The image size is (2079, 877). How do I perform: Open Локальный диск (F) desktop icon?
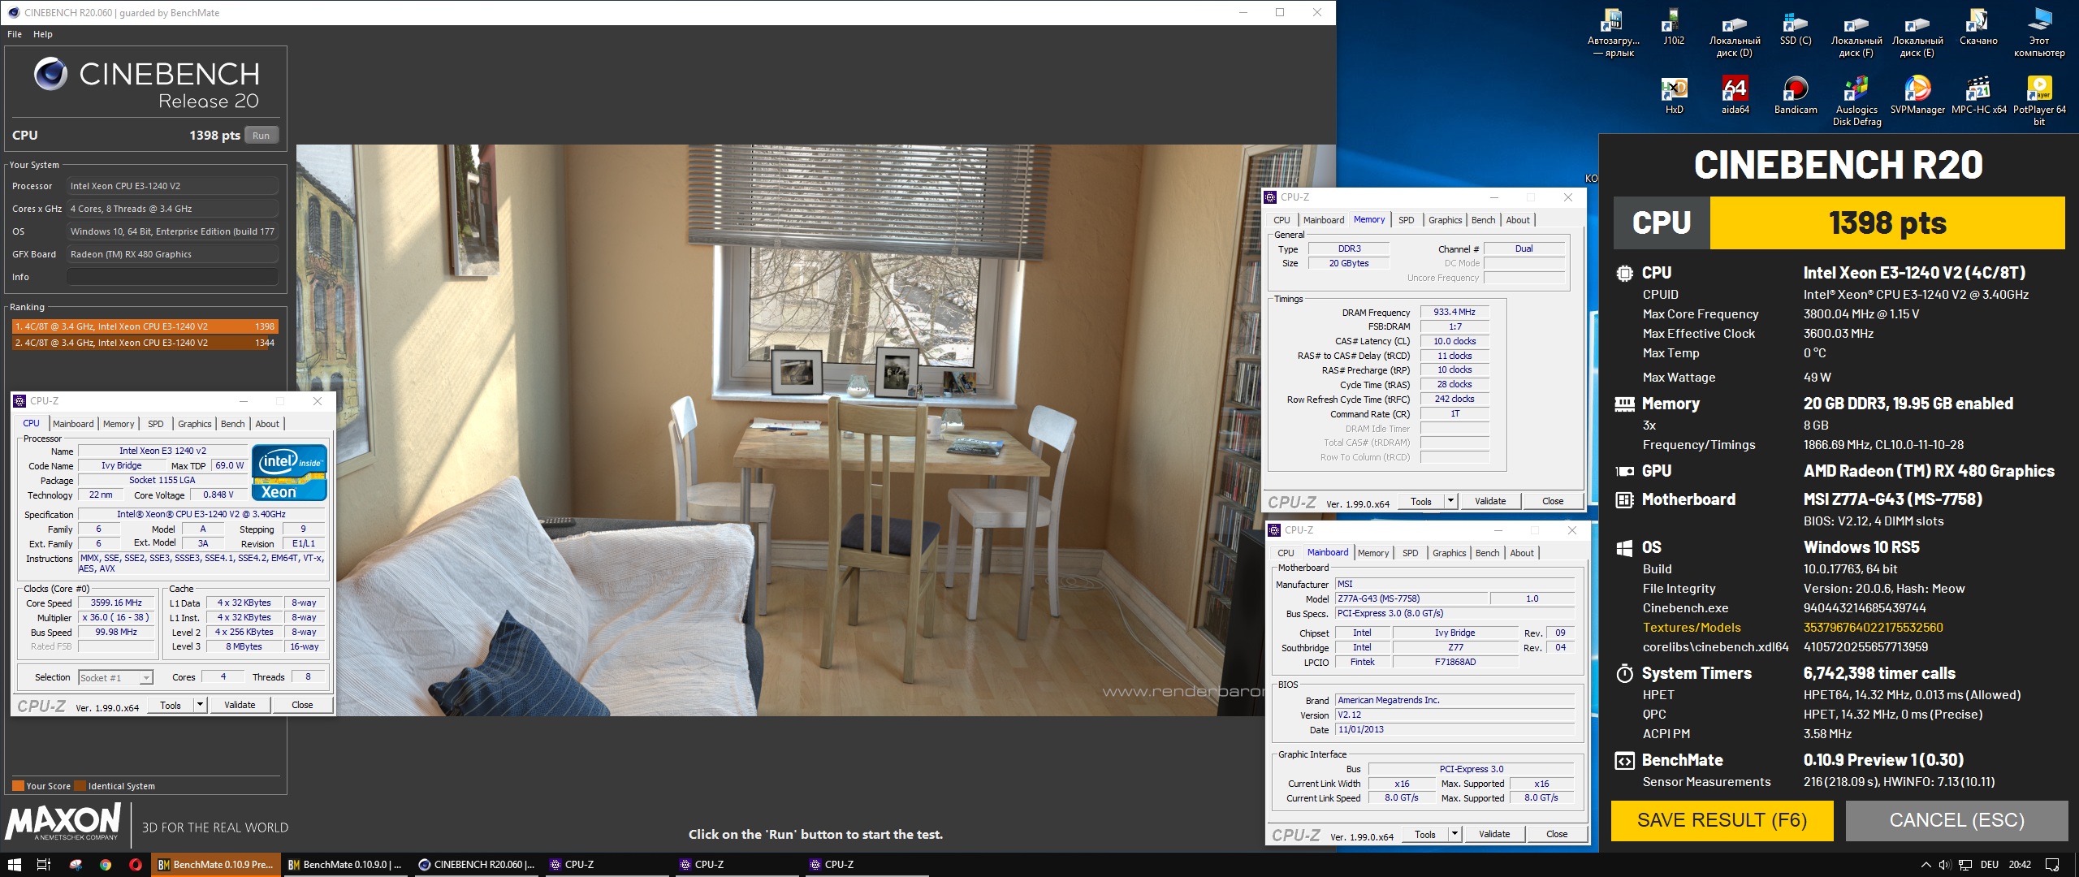[1856, 32]
